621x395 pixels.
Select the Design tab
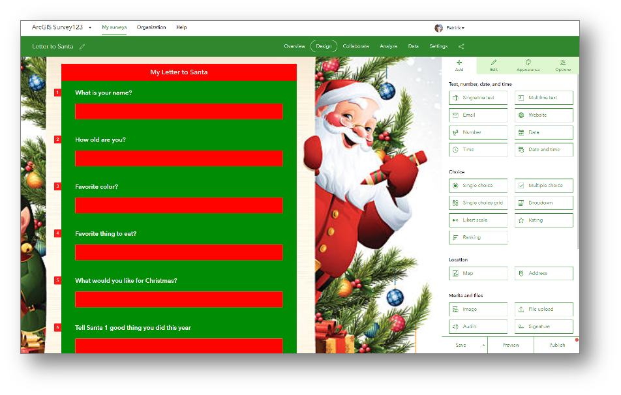point(324,46)
